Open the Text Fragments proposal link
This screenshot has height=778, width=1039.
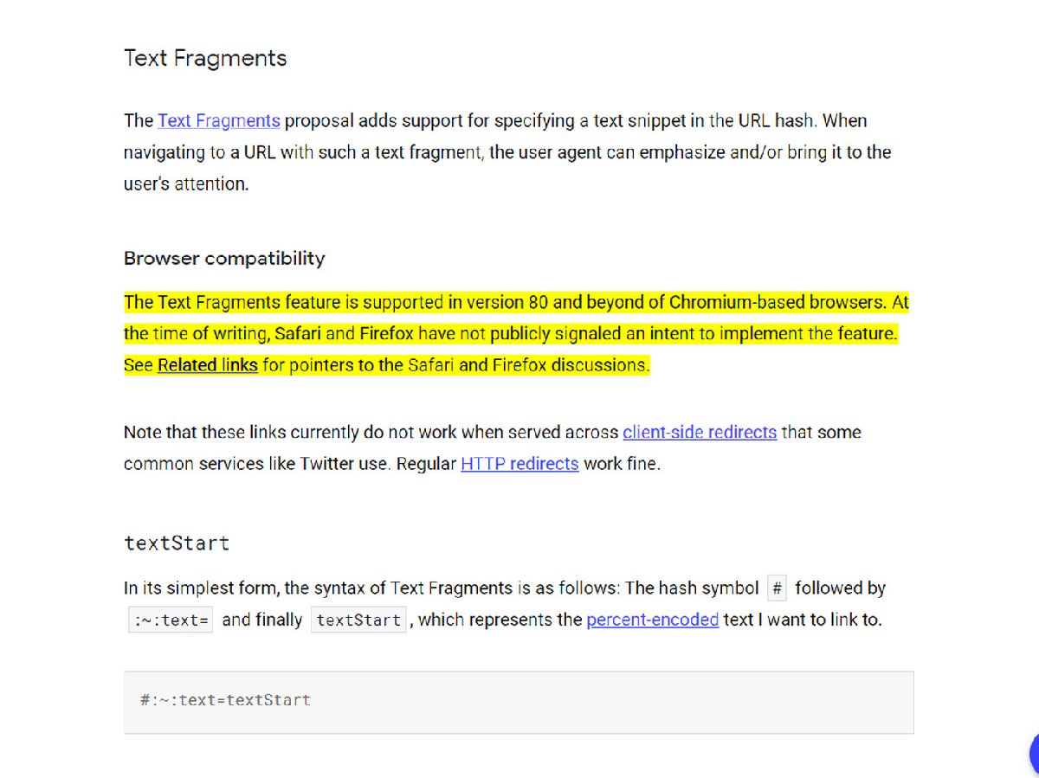[x=218, y=121]
